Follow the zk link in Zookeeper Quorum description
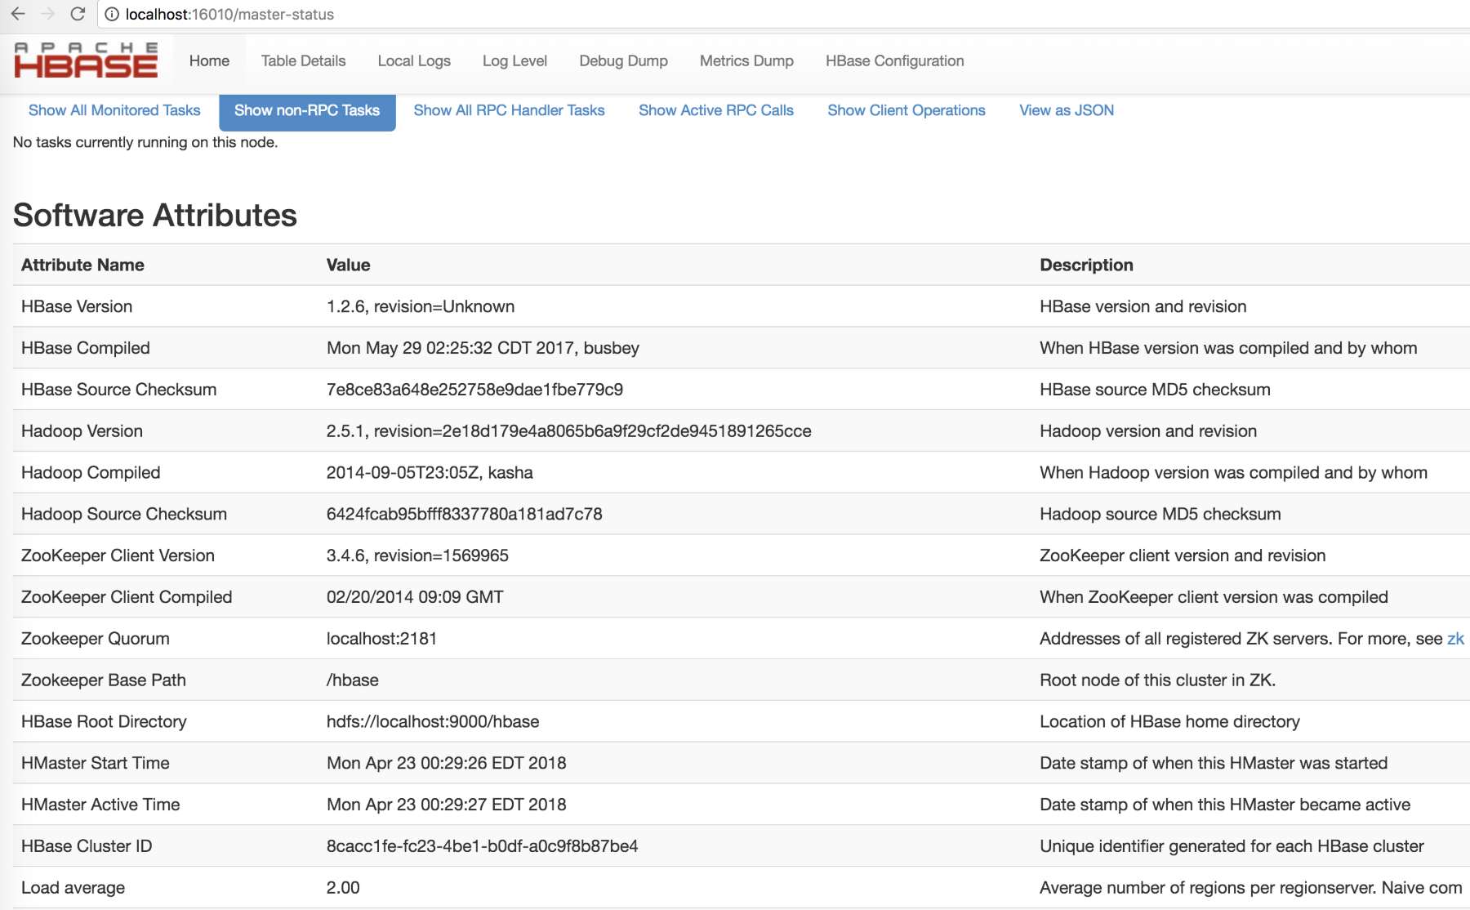This screenshot has width=1470, height=910. click(1455, 639)
